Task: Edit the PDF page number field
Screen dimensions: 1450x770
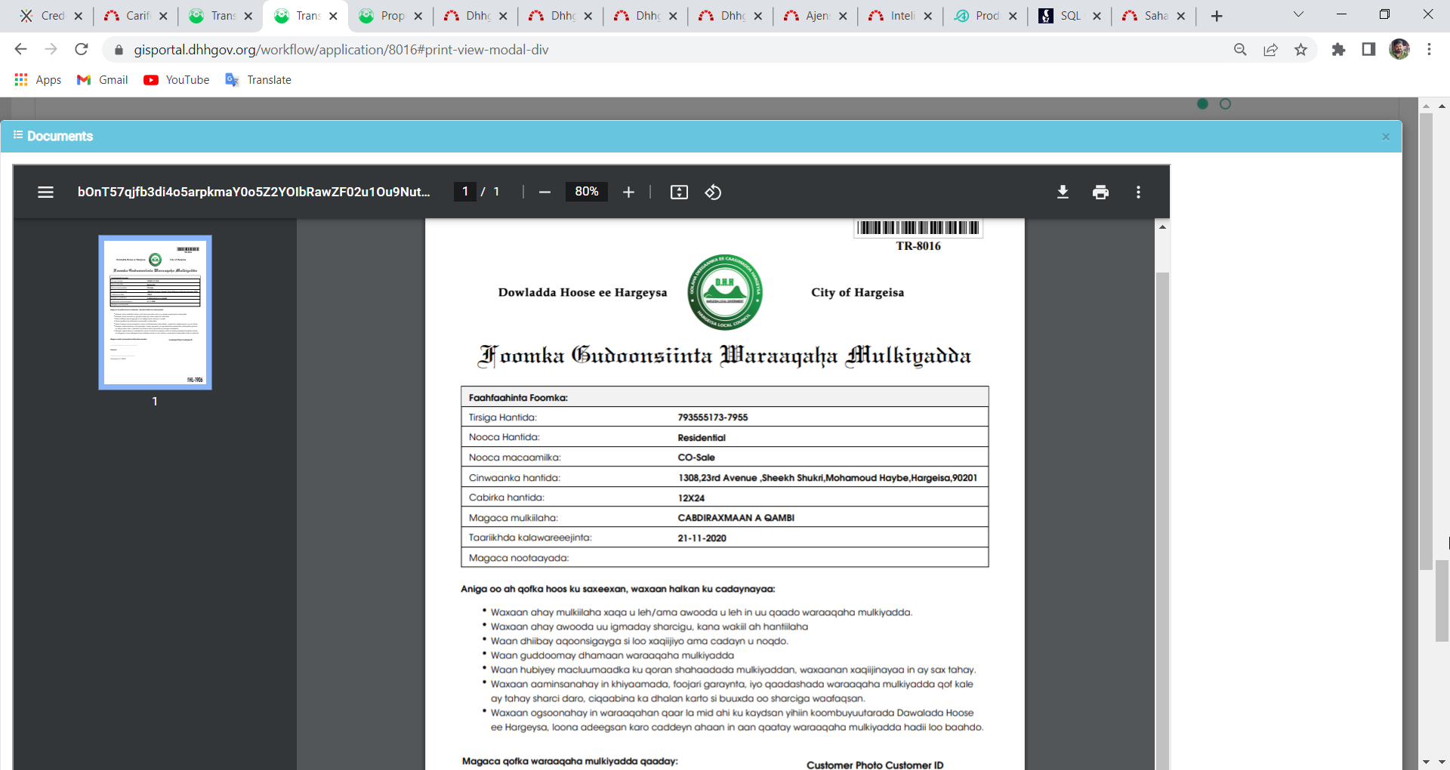Action: [465, 192]
